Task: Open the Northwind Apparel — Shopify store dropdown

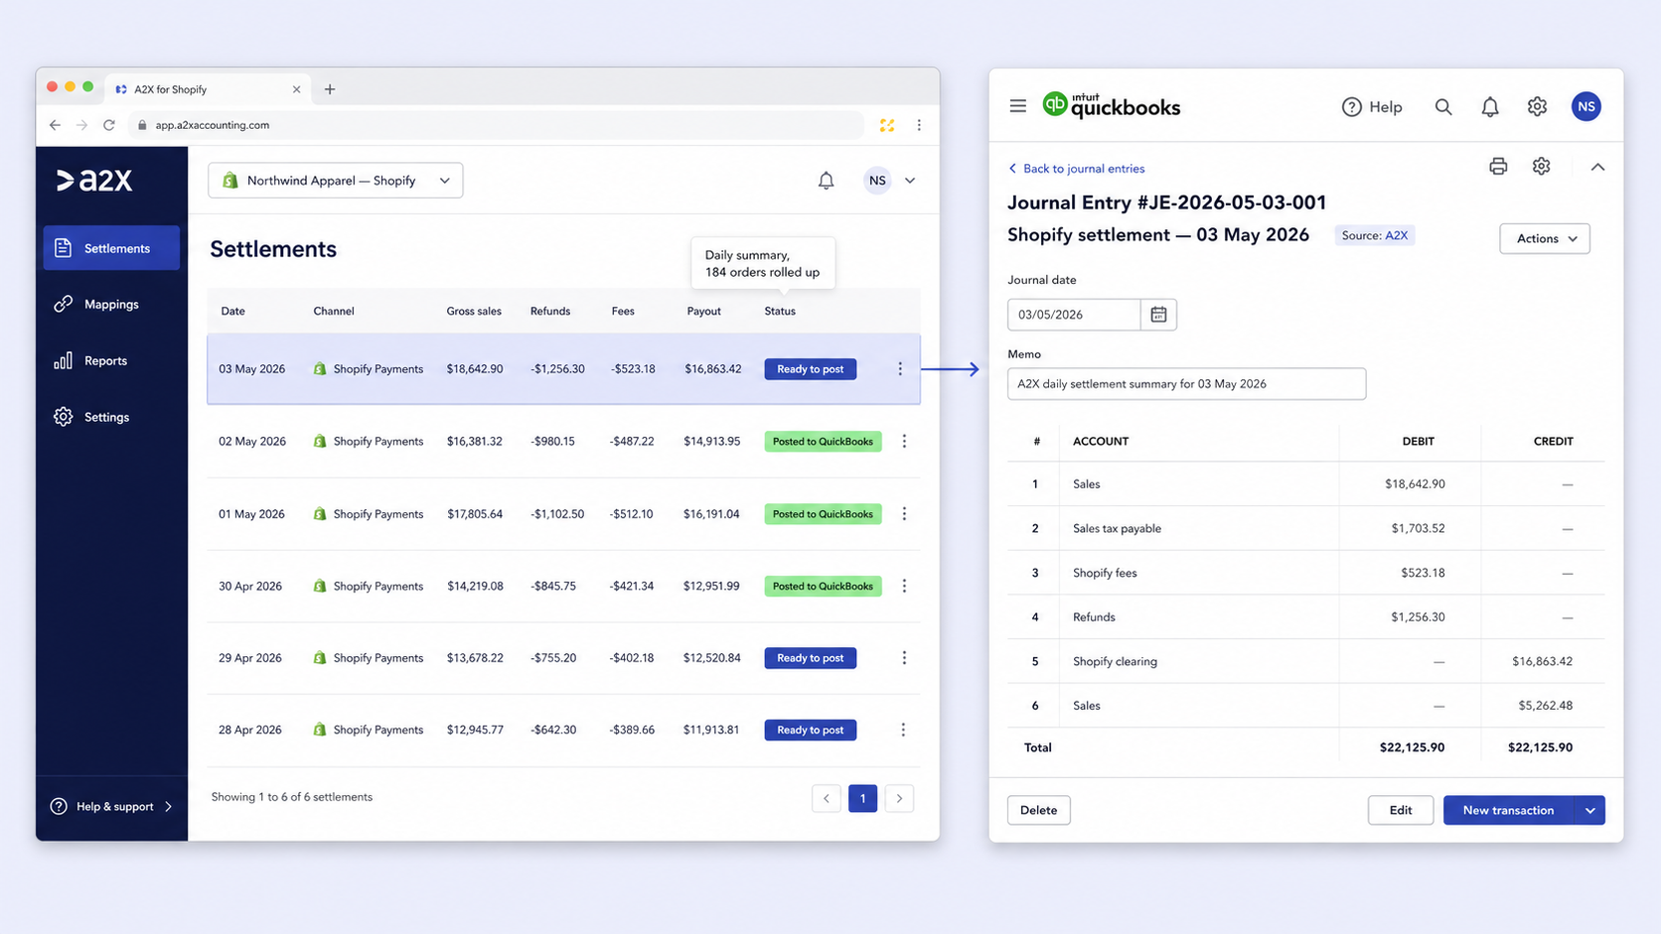Action: click(336, 181)
